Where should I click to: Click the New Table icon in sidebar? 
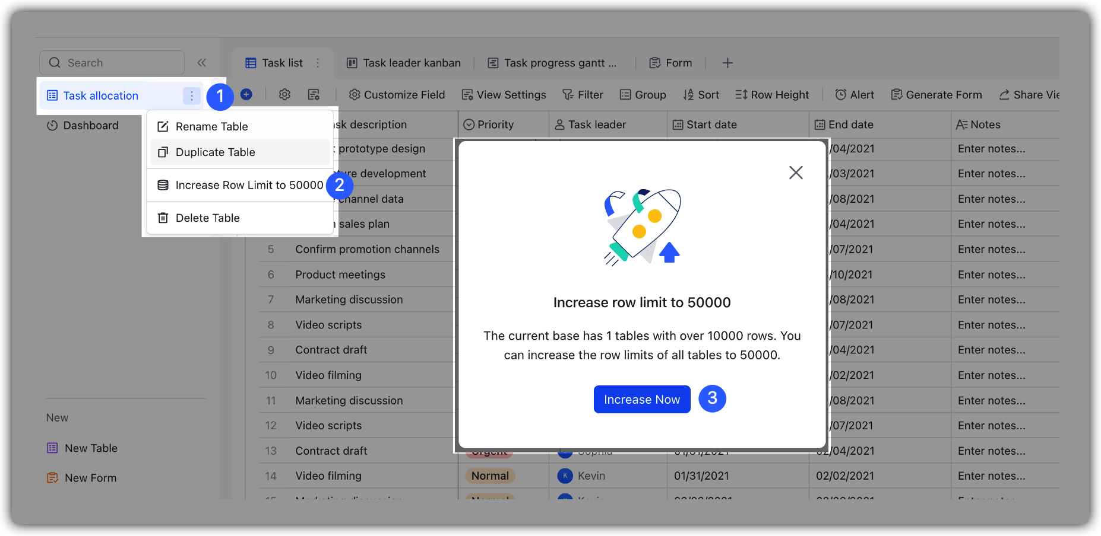[52, 448]
